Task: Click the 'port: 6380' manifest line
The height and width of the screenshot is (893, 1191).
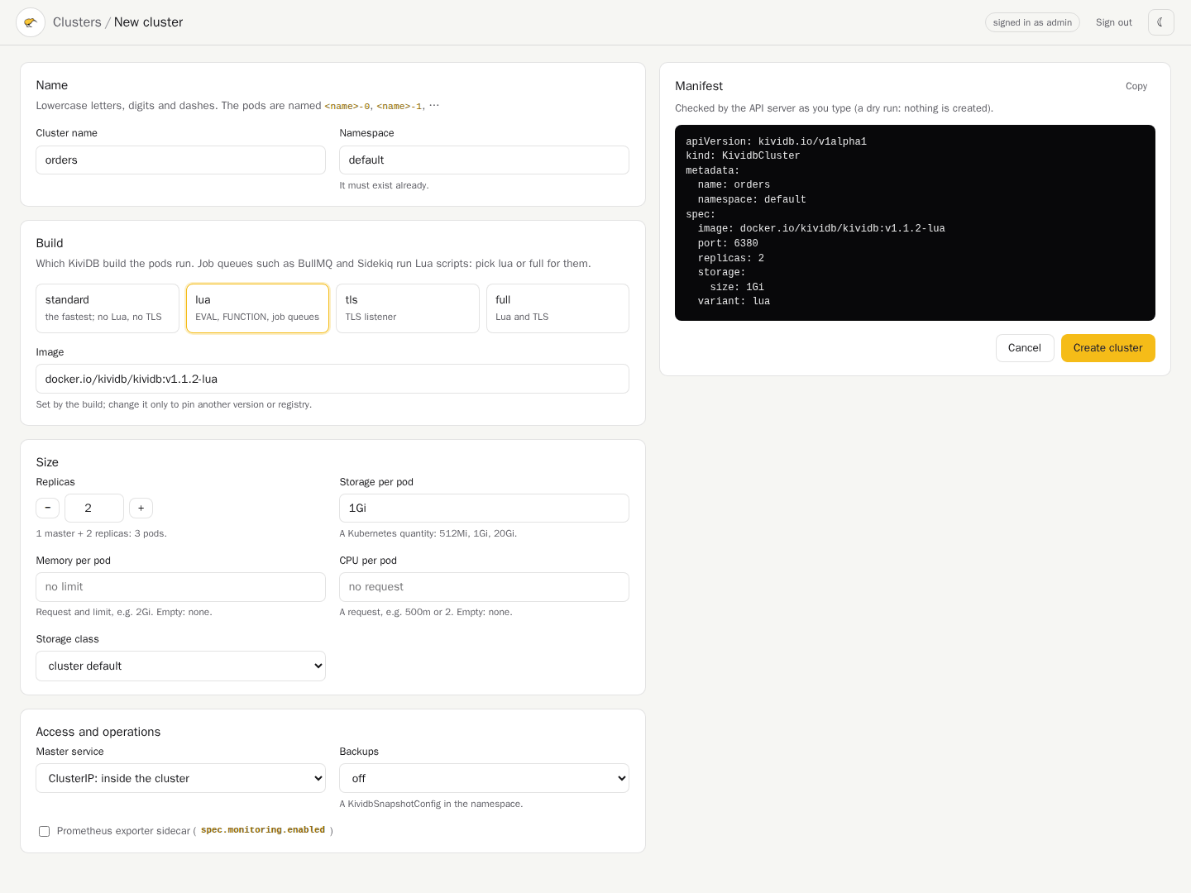Action: point(728,243)
